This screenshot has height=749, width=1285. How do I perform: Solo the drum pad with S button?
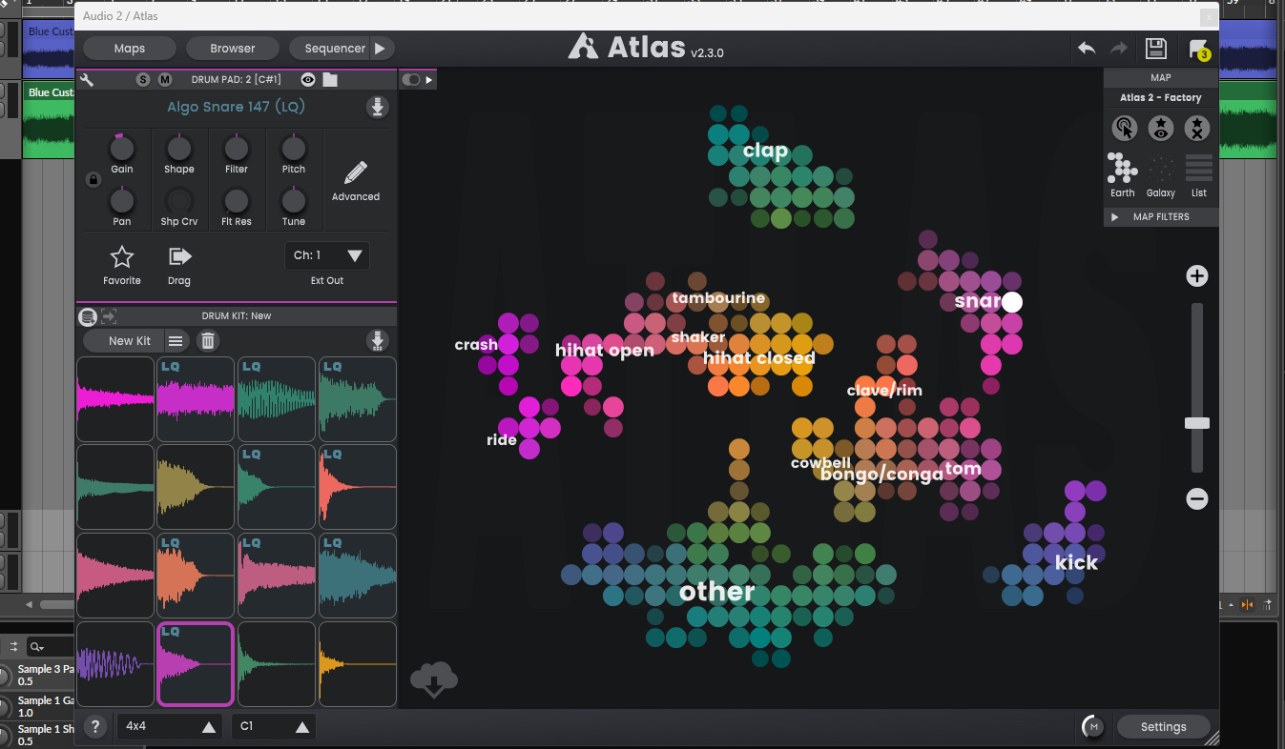click(143, 80)
